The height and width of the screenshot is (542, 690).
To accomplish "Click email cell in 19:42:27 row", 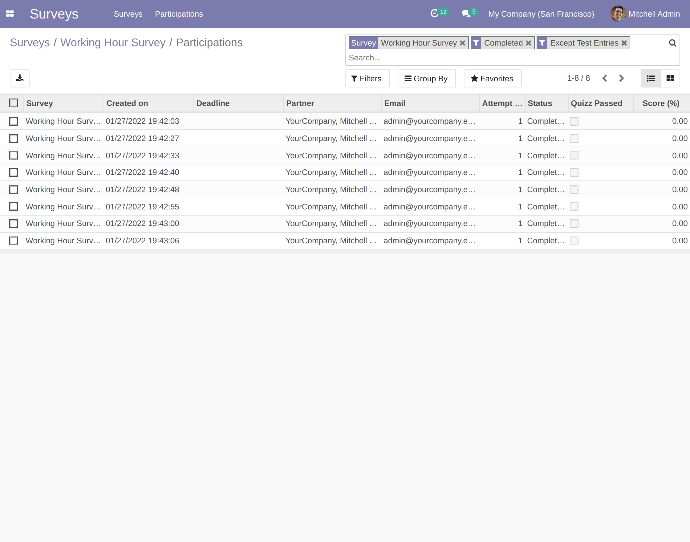I will coord(429,138).
